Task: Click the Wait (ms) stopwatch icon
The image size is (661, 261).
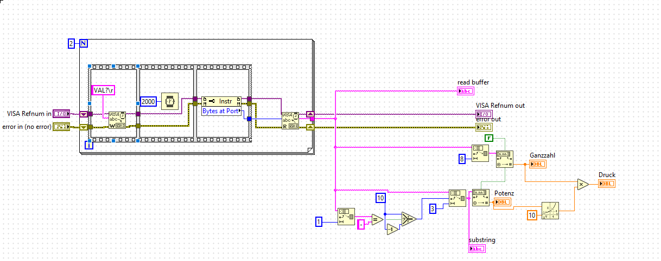Action: click(170, 101)
